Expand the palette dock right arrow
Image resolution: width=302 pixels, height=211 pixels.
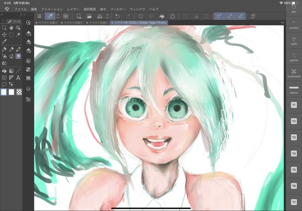point(32,15)
